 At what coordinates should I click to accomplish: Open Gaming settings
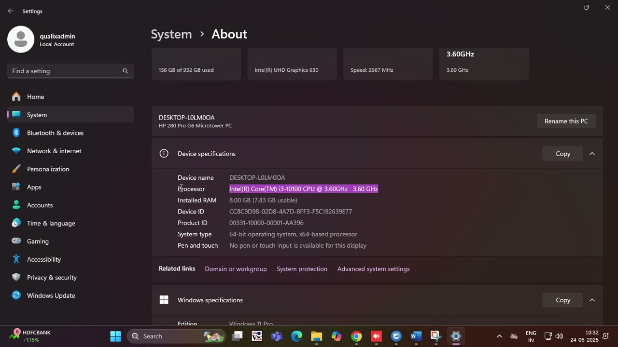tap(70, 241)
